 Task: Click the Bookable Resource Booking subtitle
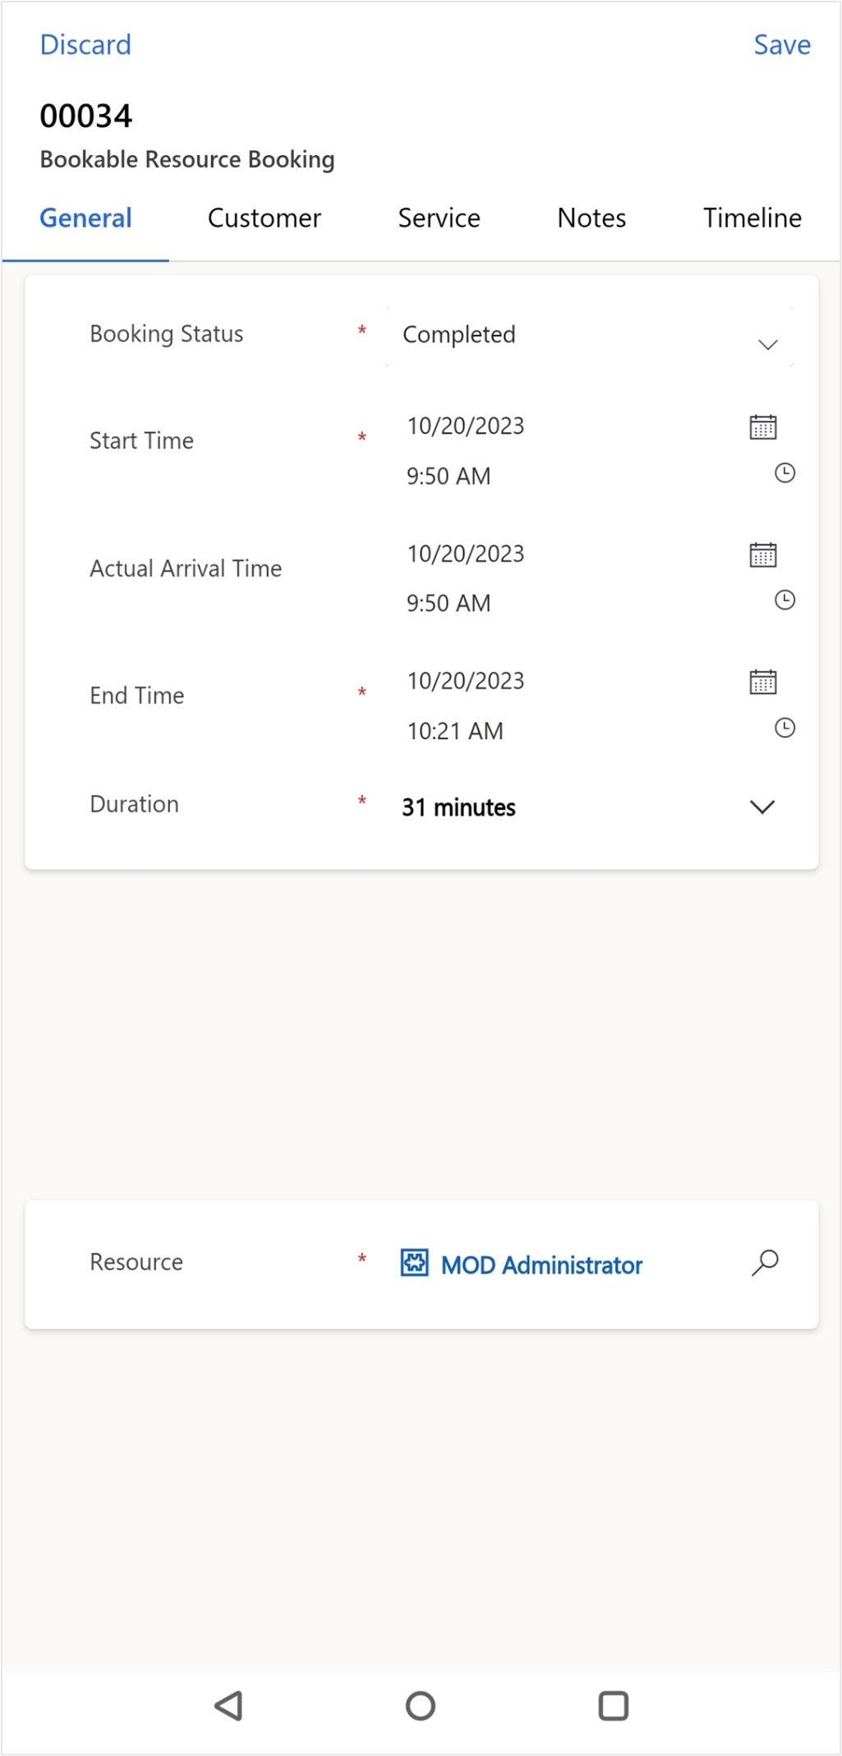tap(187, 159)
